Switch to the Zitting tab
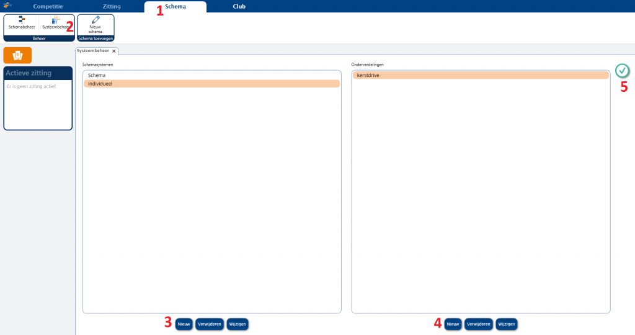This screenshot has width=635, height=335. tap(112, 6)
